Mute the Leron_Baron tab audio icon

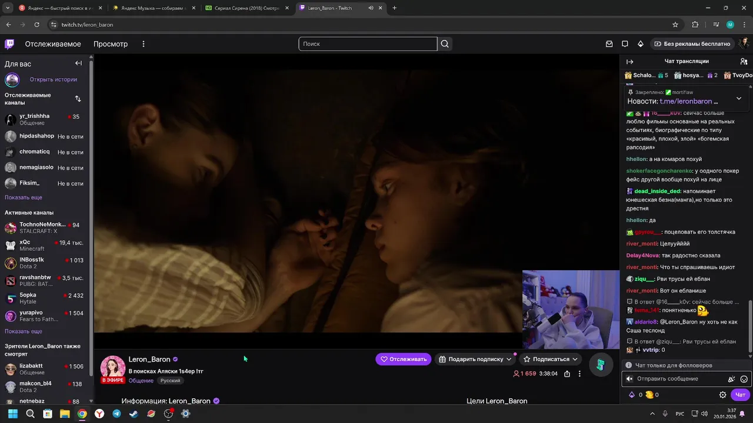pyautogui.click(x=371, y=8)
